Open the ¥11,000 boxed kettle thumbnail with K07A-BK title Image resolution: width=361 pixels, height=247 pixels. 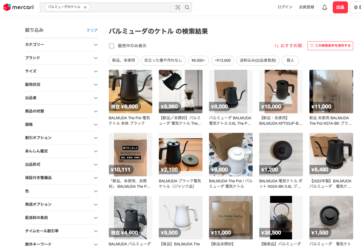[x=331, y=92]
